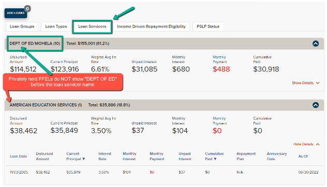Click the 6.61% weighted interest rate

pyautogui.click(x=100, y=69)
